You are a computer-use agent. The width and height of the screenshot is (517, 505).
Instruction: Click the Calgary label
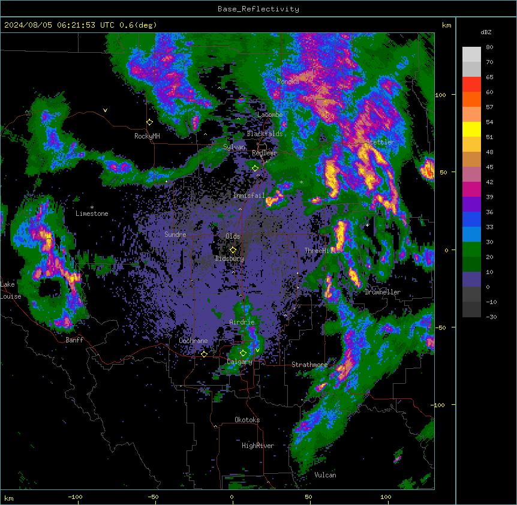tap(240, 362)
